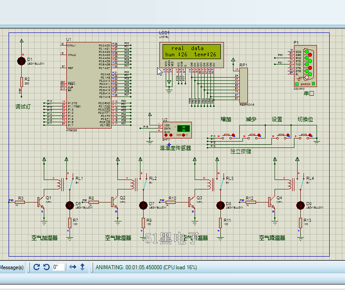Open the Message(s) log button
The width and height of the screenshot is (345, 290).
click(12, 267)
